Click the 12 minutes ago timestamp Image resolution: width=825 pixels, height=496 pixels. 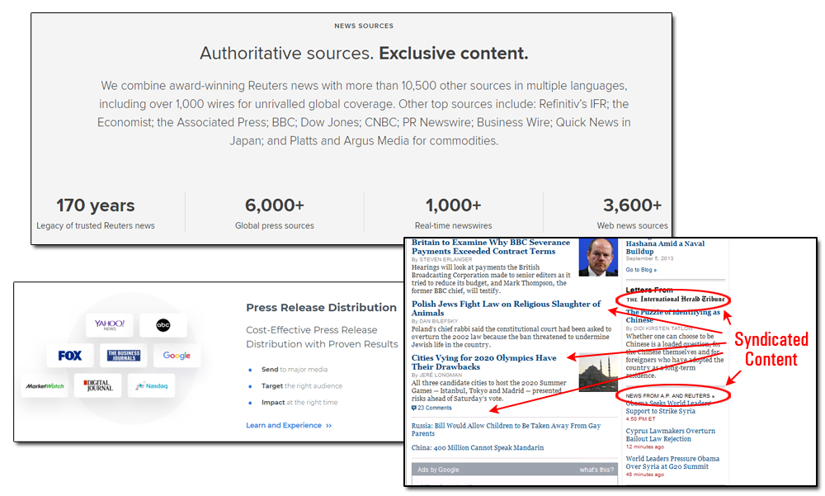(644, 446)
